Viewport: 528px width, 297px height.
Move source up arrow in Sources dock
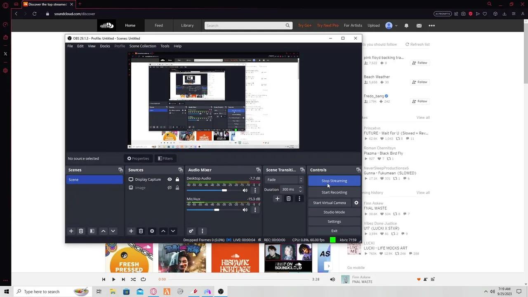163,231
